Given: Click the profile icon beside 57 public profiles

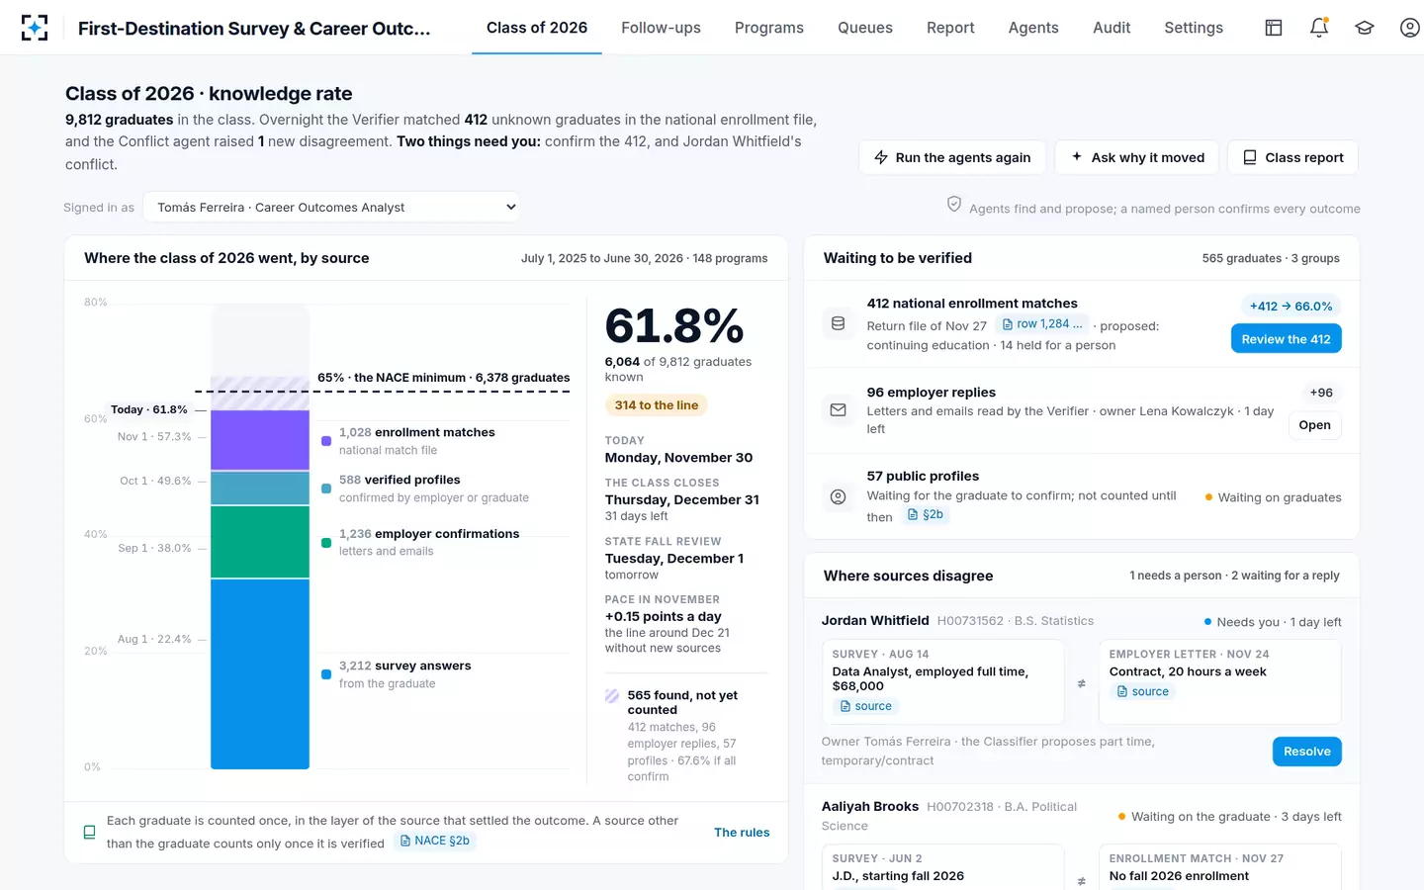Looking at the screenshot, I should point(838,496).
